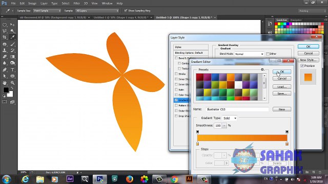The image size is (328, 184).
Task: Select the Healing Brush tool
Action: (5, 44)
